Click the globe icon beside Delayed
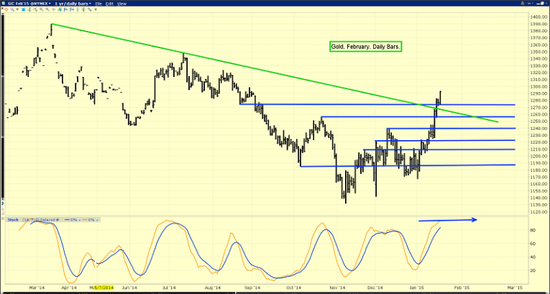Screen dimensions: 550x294 [58, 220]
